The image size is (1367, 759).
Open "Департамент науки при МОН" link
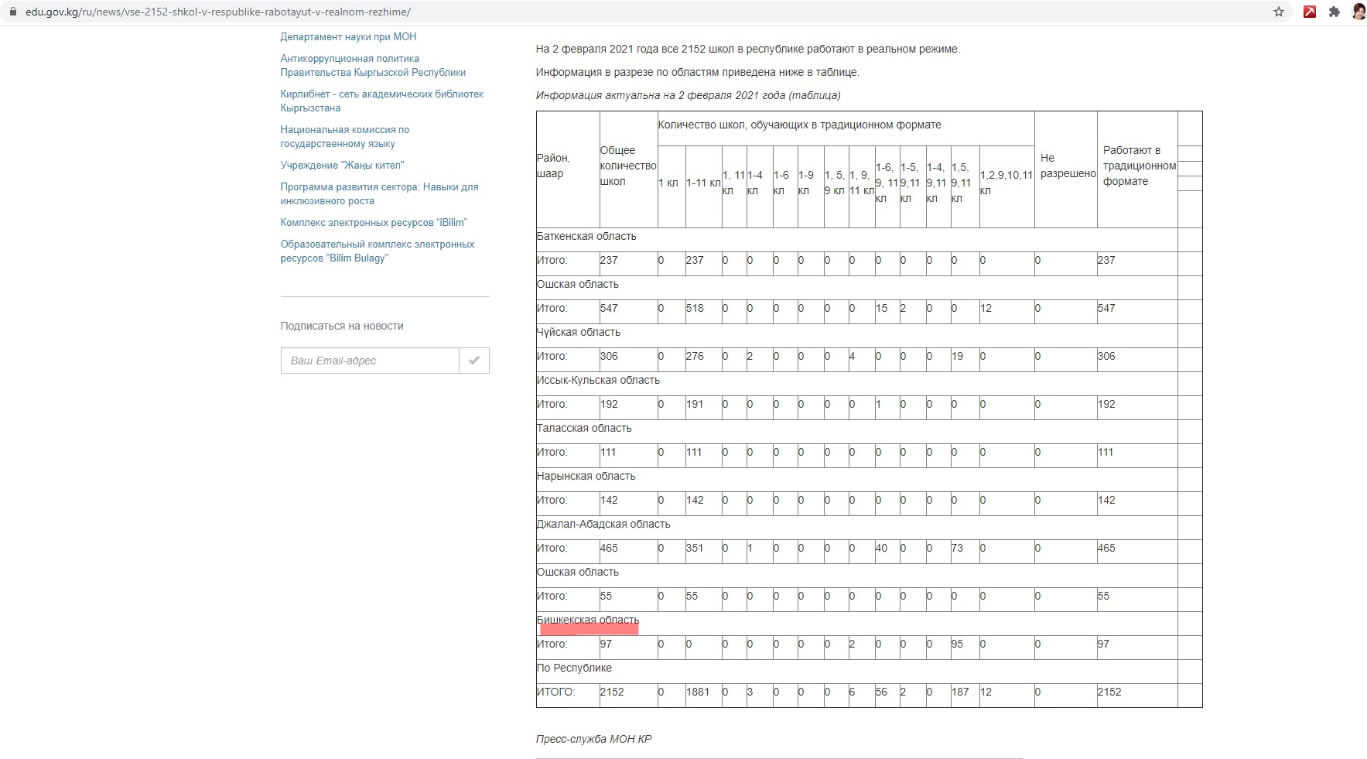(348, 37)
